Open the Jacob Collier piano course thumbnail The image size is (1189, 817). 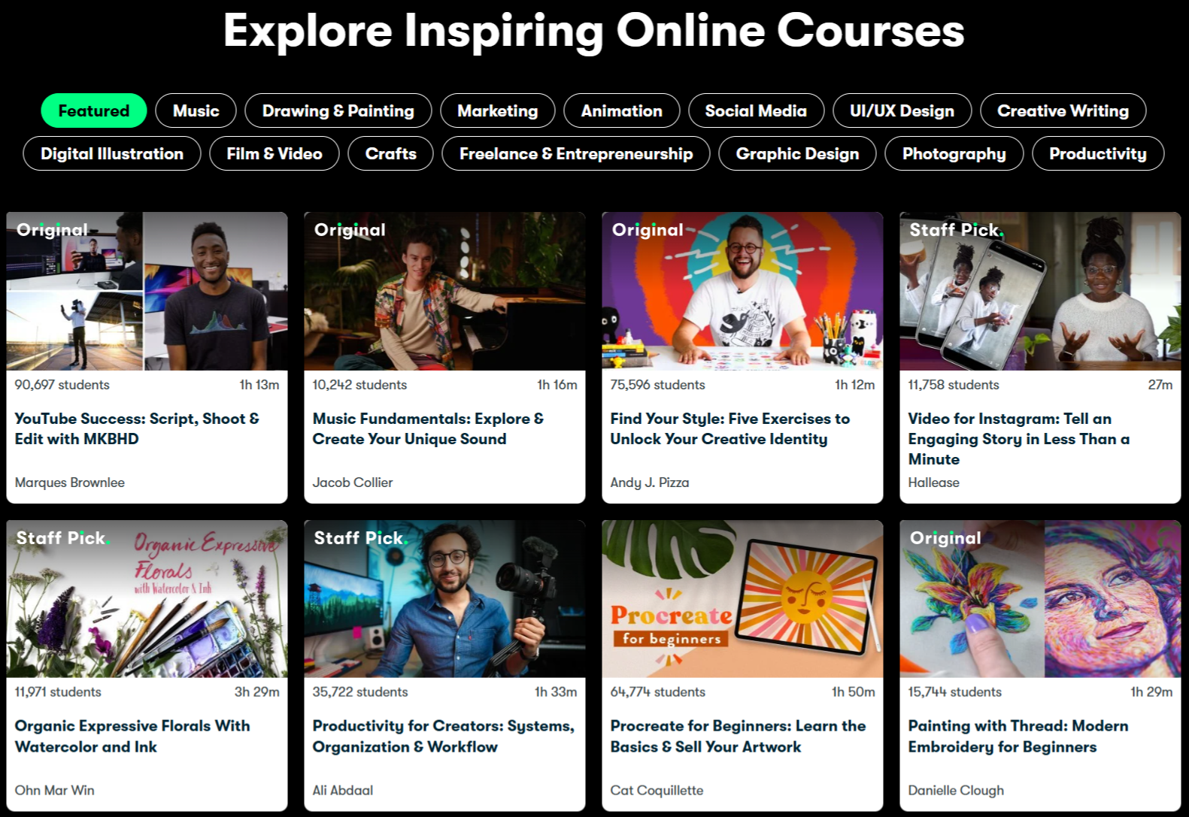(444, 291)
